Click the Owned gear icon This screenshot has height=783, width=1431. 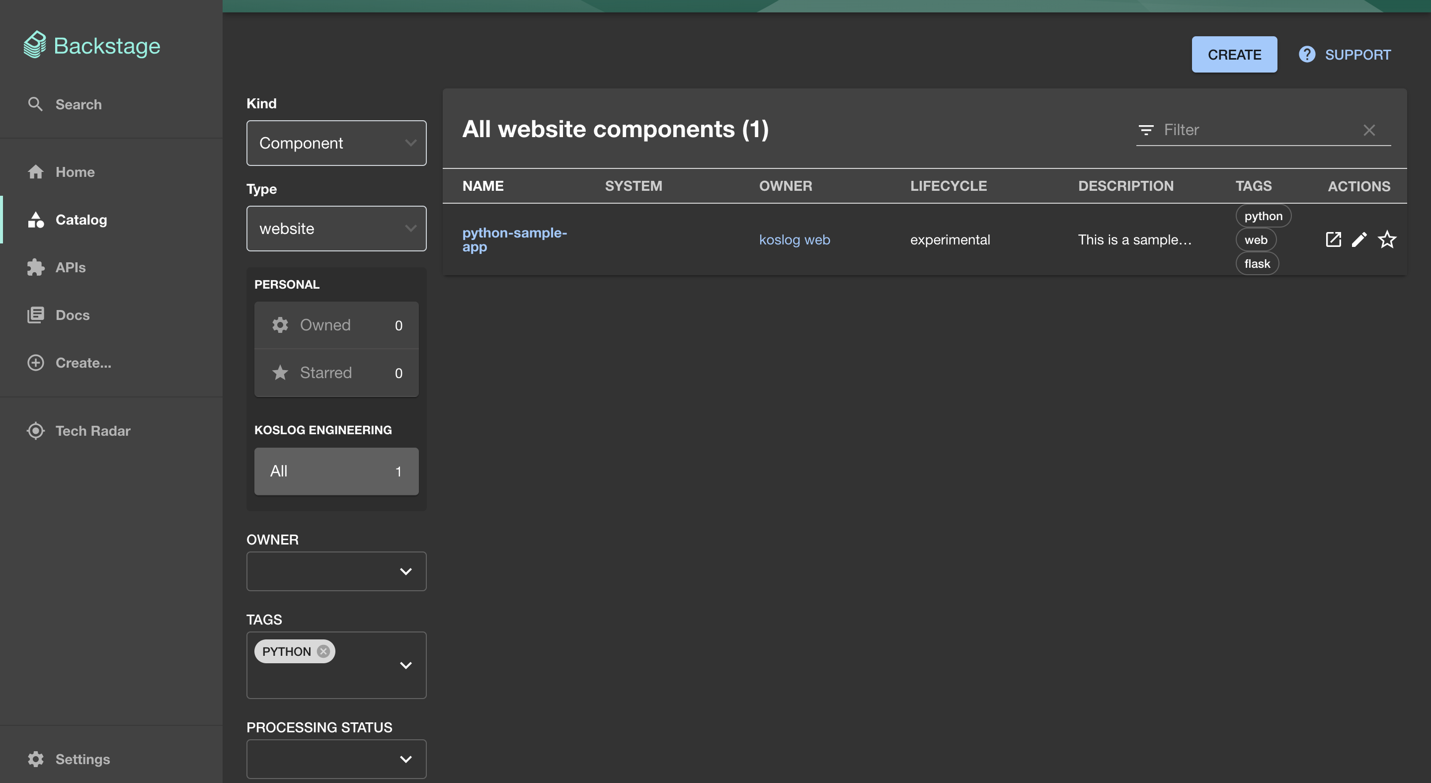pos(280,325)
